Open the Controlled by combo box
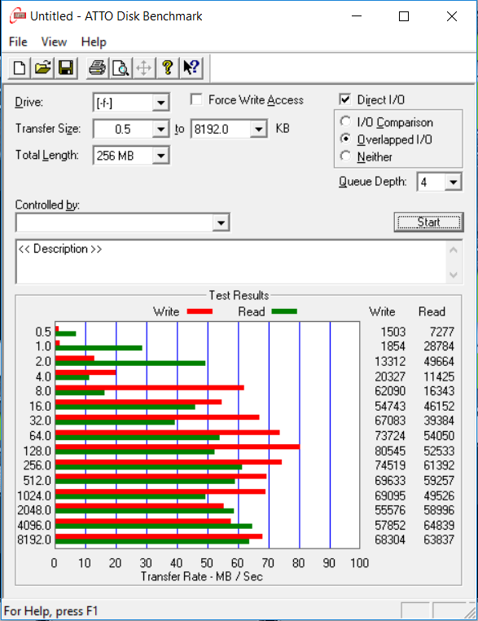Viewport: 478px width, 621px height. 123,222
